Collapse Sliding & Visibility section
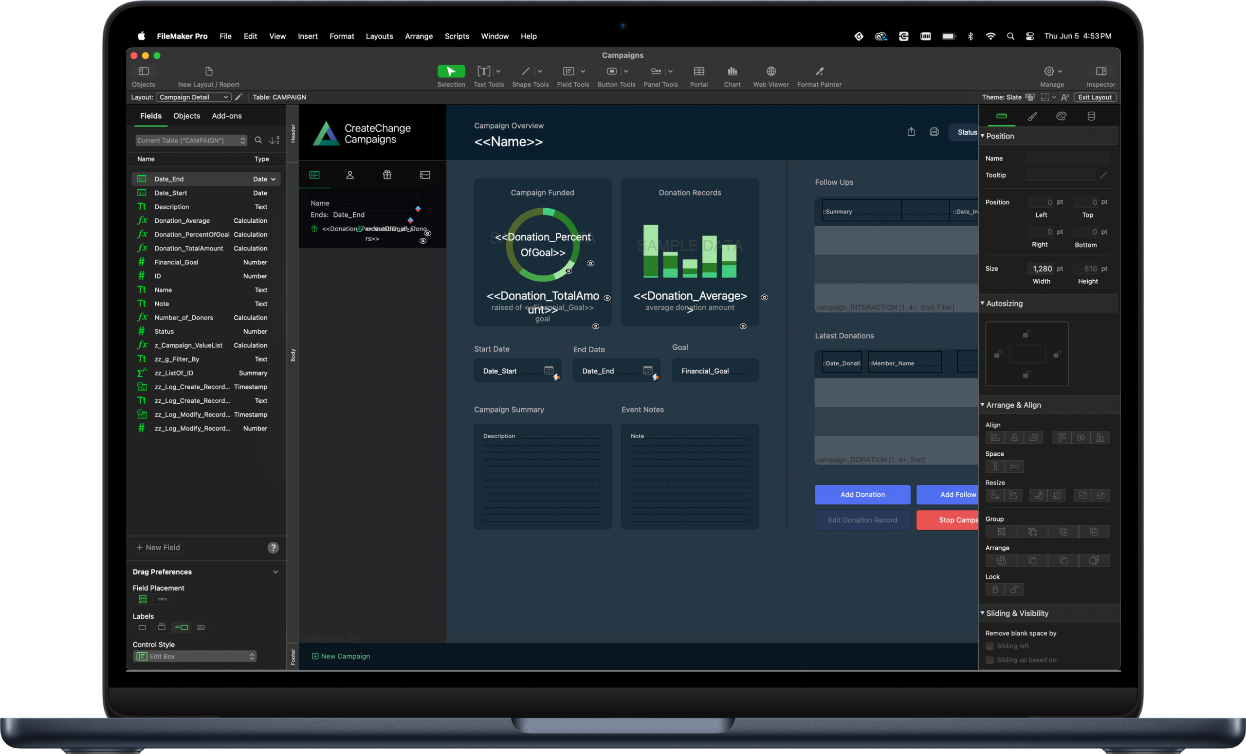Screen dimensions: 1246x754 click(982, 613)
